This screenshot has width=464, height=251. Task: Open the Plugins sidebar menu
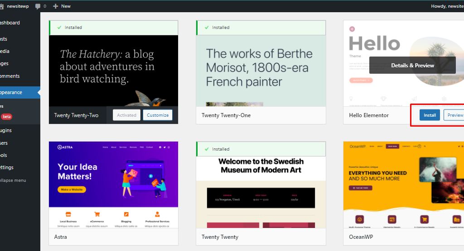click(x=6, y=130)
